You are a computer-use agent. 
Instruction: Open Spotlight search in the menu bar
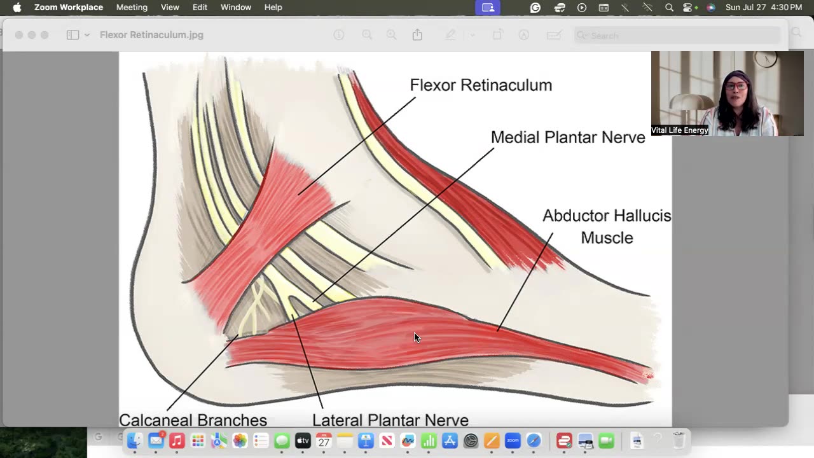point(669,7)
